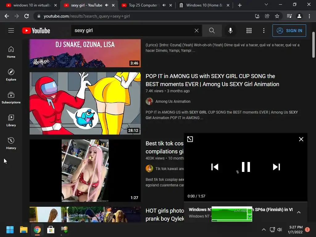Viewport: 316px width, 237px height.
Task: Open the POP IT in AMONG US title
Action: click(212, 80)
